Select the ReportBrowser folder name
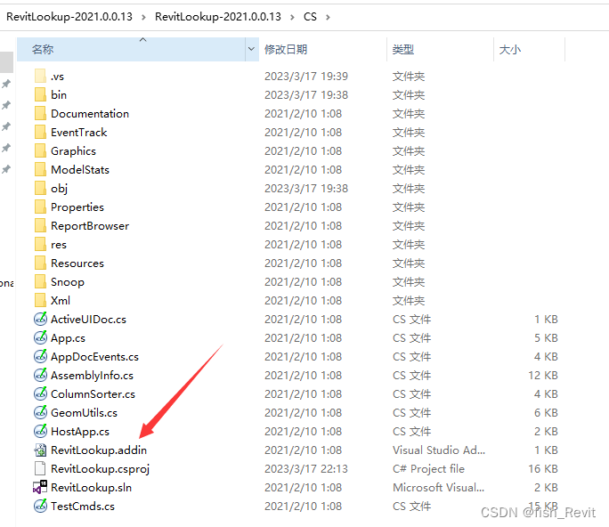609x527 pixels. [90, 225]
